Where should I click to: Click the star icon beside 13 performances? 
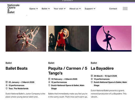[7, 85]
